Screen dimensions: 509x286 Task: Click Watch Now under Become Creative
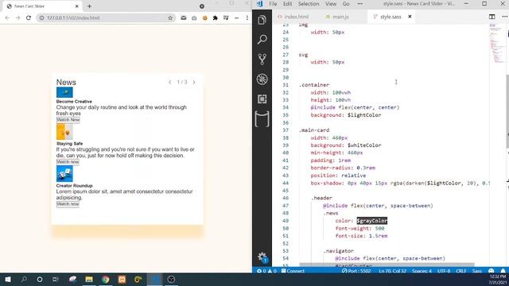(x=68, y=120)
